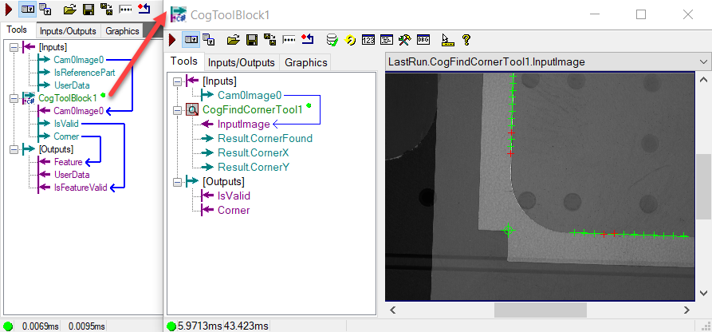Viewport: 712px width, 332px height.
Task: Open a file using the folder icon in CogToolBlock1 toolbar
Action: (x=233, y=40)
